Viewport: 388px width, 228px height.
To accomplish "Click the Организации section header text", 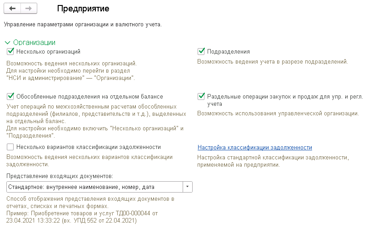I will 35,43.
